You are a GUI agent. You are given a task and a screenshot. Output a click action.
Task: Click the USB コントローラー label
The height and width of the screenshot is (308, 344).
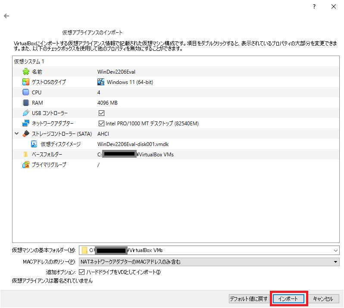click(x=50, y=113)
